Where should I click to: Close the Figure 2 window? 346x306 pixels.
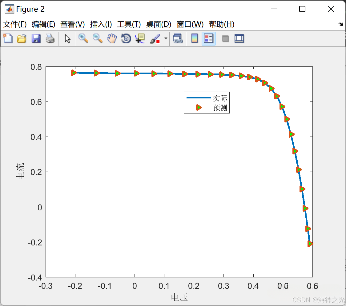331,9
